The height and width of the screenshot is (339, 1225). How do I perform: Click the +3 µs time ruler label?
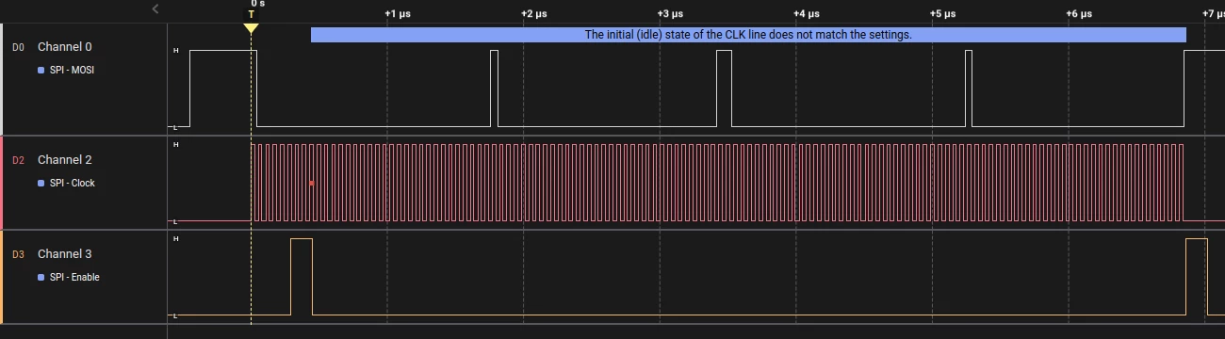point(669,14)
